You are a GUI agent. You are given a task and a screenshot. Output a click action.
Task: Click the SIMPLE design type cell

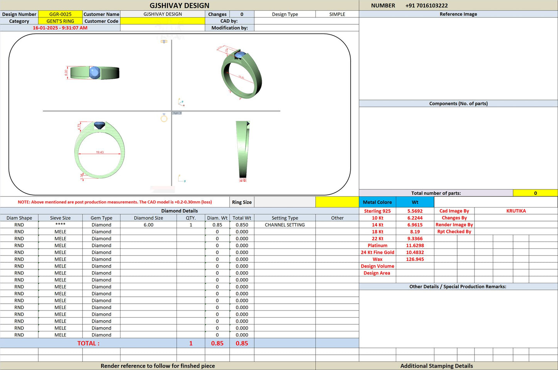pyautogui.click(x=337, y=14)
